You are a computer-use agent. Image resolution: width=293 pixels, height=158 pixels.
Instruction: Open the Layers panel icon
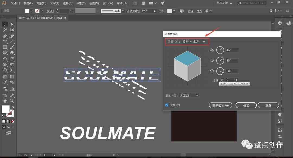pos(280,23)
